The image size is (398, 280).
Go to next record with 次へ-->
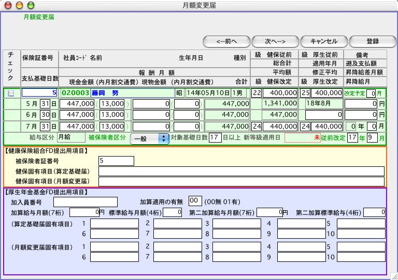click(x=275, y=41)
